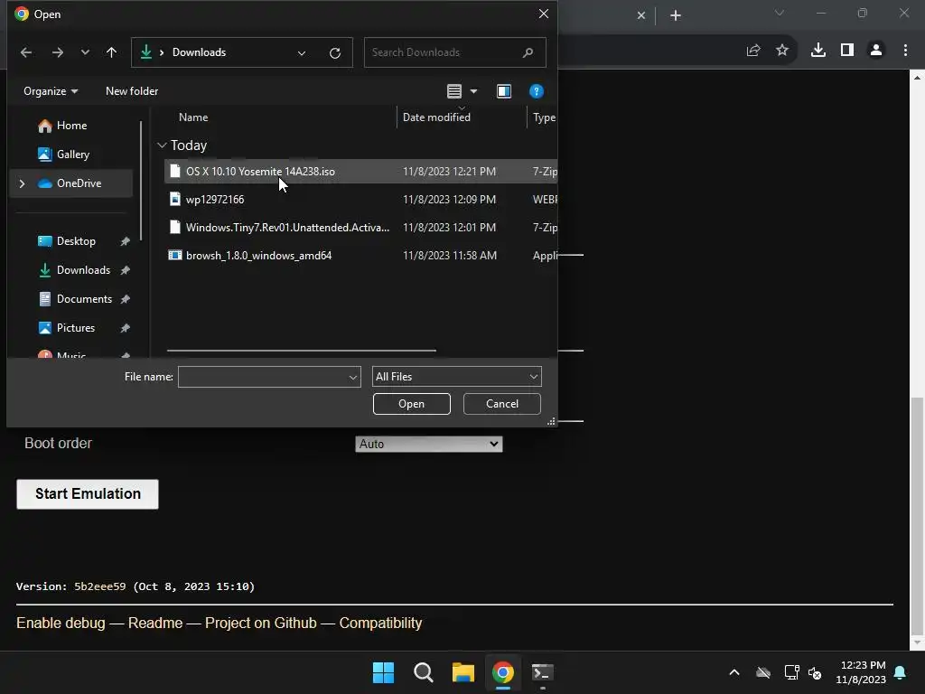925x694 pixels.
Task: Expand the address bar history dropdown
Action: click(302, 53)
